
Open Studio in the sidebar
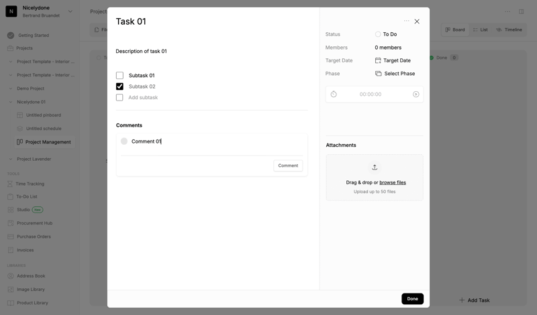[x=23, y=210]
